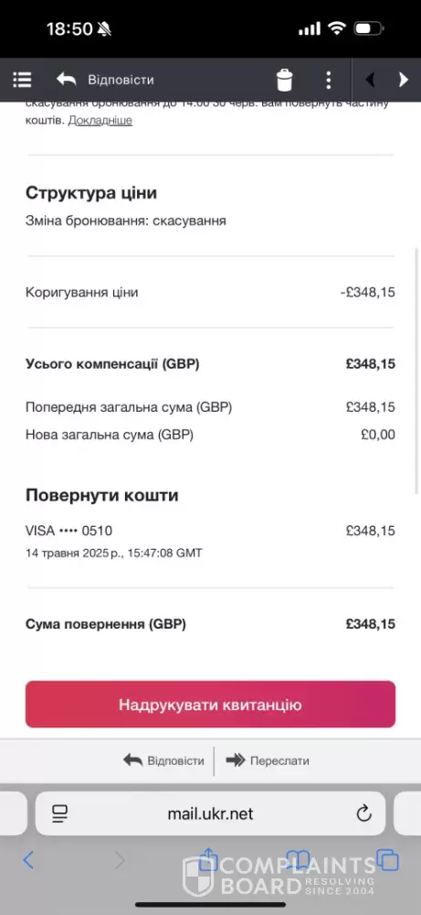Open the hamburger menu list icon
This screenshot has height=915, width=421.
point(22,80)
